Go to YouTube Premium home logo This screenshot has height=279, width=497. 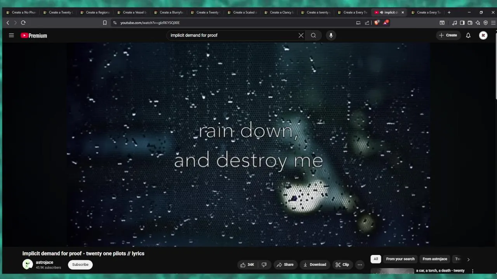[34, 35]
